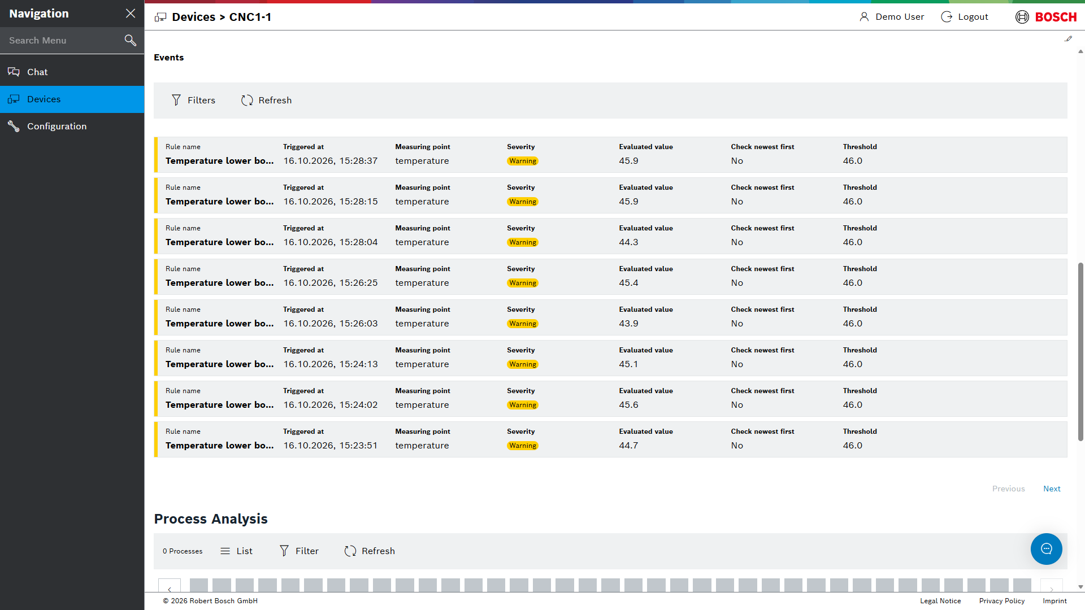This screenshot has width=1085, height=610.
Task: Open the event triggered at 15:24:13
Action: [x=610, y=358]
